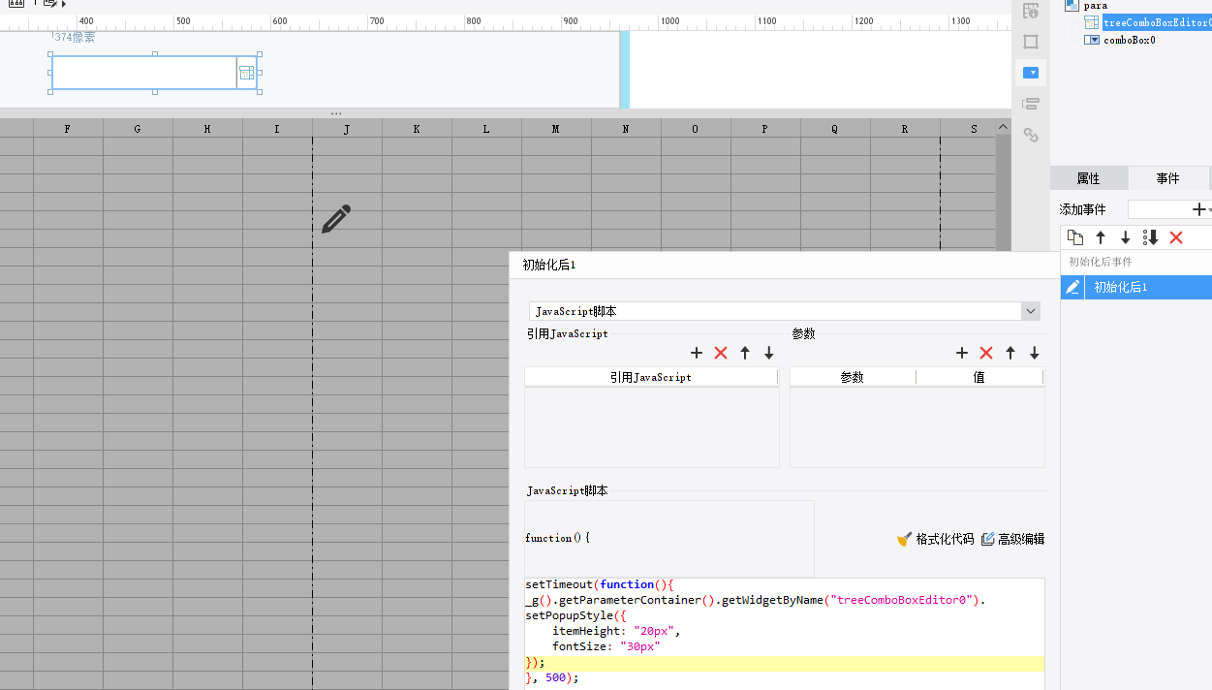
Task: Click inside the empty 引用JavaScript list area
Action: 652,426
